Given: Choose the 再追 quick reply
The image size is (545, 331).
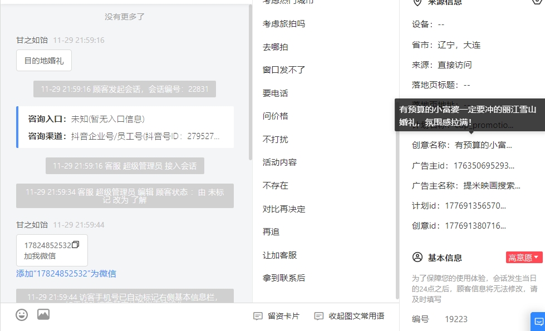Looking at the screenshot, I should click(271, 231).
